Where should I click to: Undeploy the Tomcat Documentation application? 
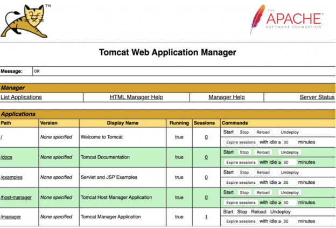290,153
